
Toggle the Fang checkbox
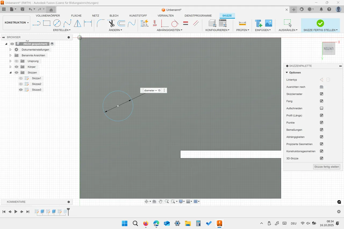[321, 101]
